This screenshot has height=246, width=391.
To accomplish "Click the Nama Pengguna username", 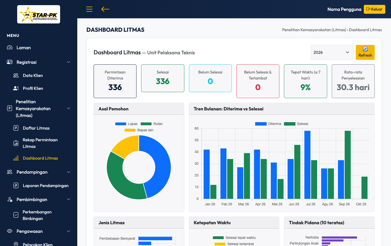I will (344, 9).
